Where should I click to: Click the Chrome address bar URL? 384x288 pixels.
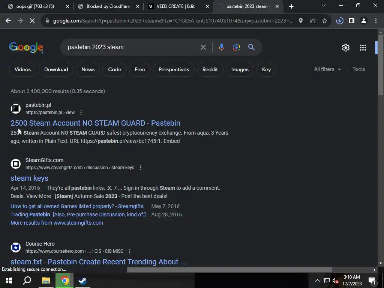coord(173,21)
